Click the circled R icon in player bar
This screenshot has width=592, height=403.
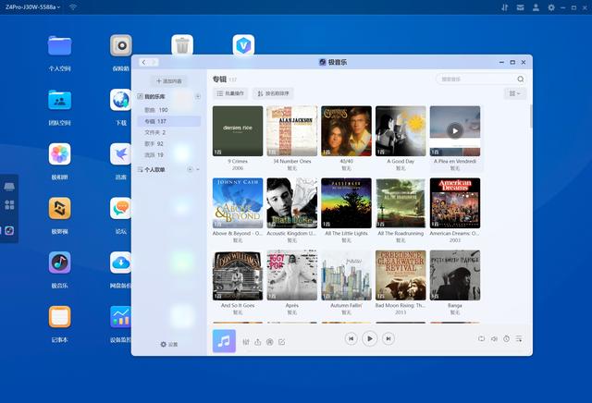(270, 342)
